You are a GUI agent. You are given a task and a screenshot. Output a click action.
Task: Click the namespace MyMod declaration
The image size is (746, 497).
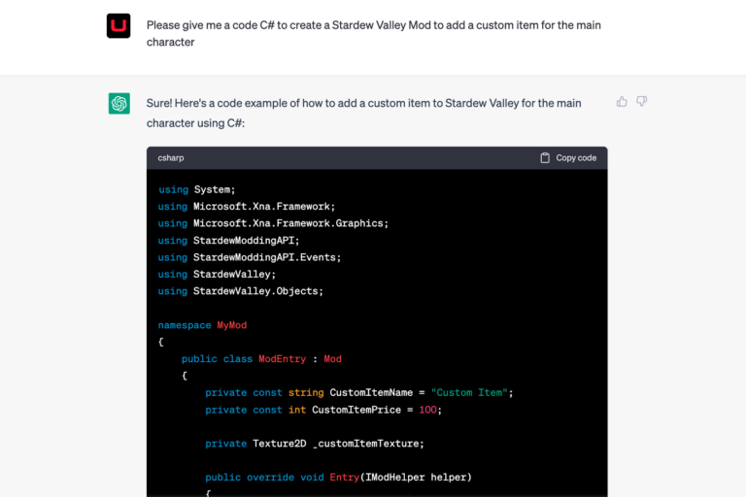click(202, 325)
